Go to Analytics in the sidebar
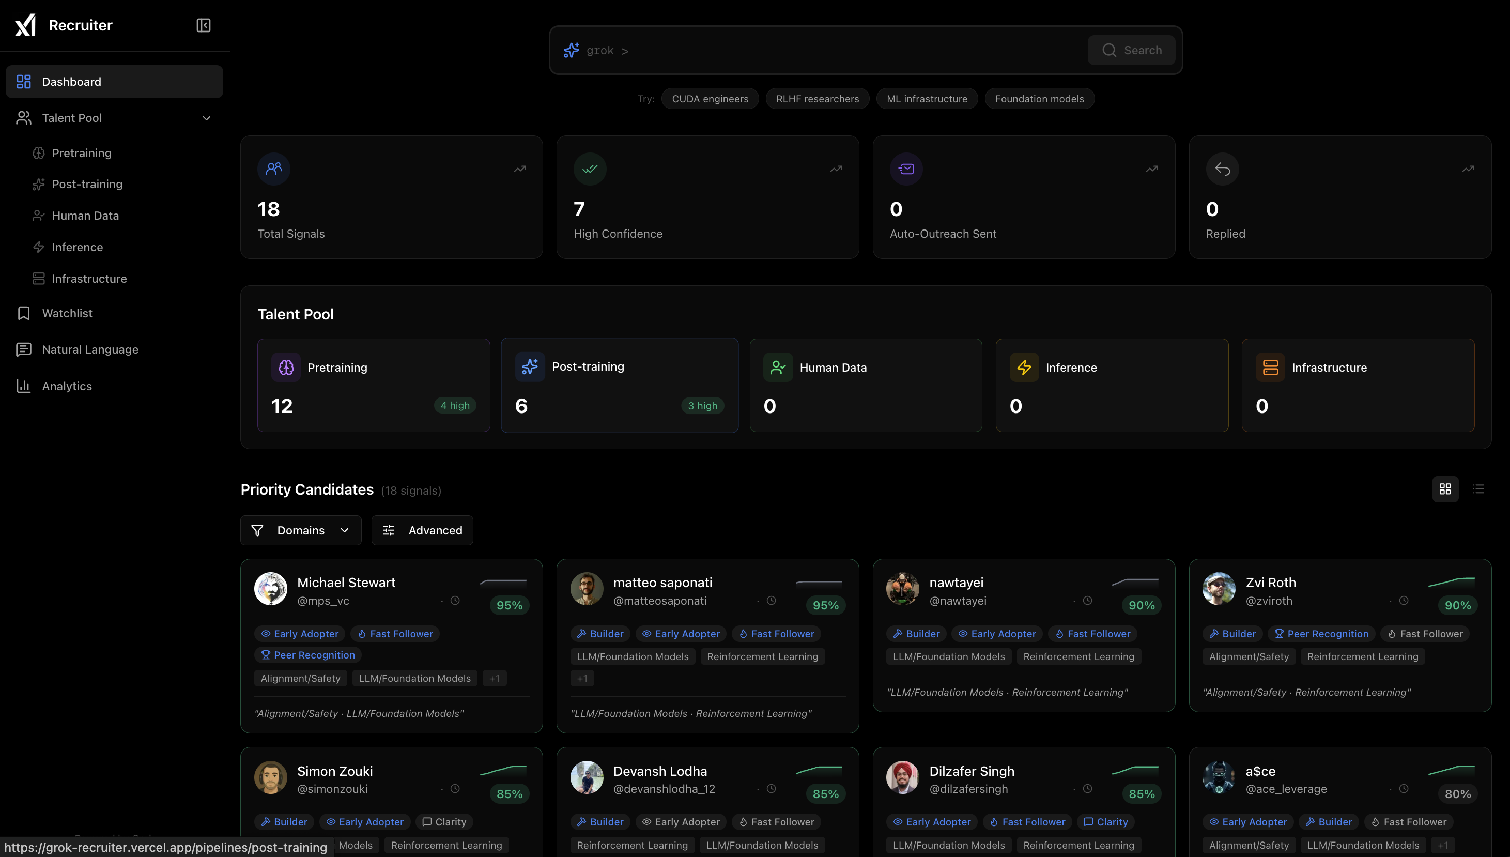Image resolution: width=1510 pixels, height=857 pixels. [x=67, y=386]
